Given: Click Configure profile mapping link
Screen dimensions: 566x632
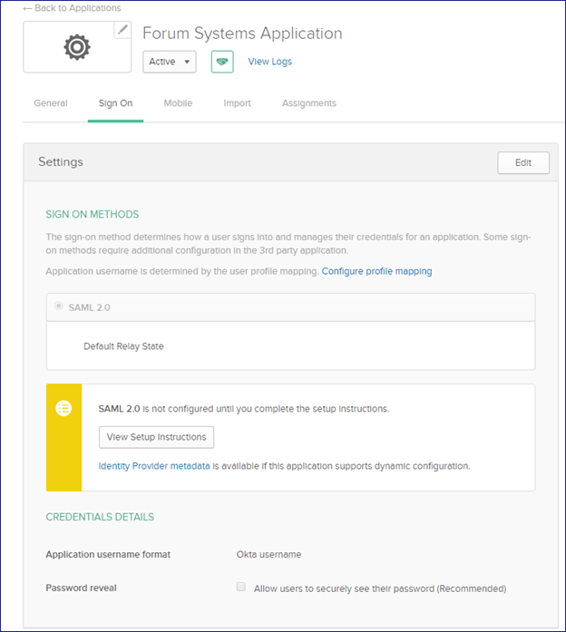Looking at the screenshot, I should (x=376, y=271).
